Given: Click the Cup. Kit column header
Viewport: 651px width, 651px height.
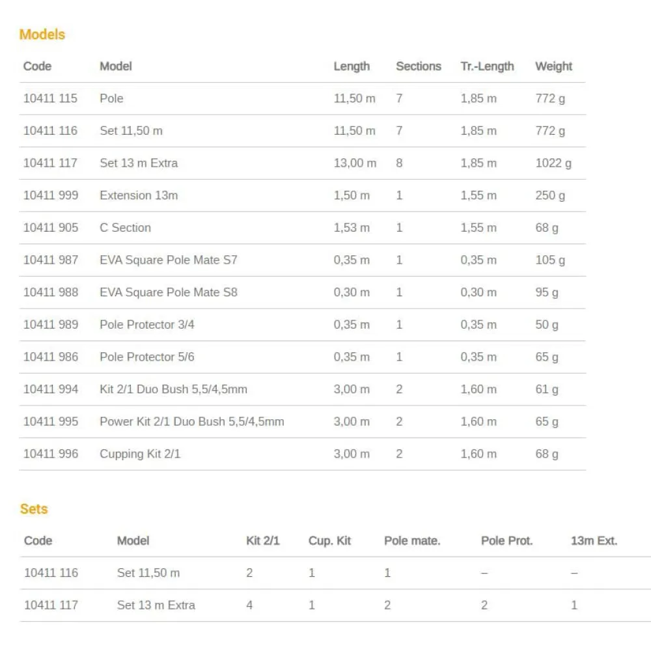Looking at the screenshot, I should click(329, 541).
